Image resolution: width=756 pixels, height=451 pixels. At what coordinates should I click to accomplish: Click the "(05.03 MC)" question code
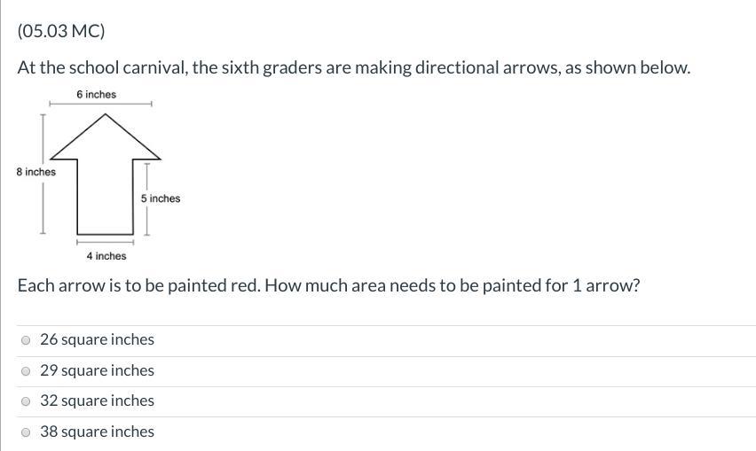[x=61, y=31]
